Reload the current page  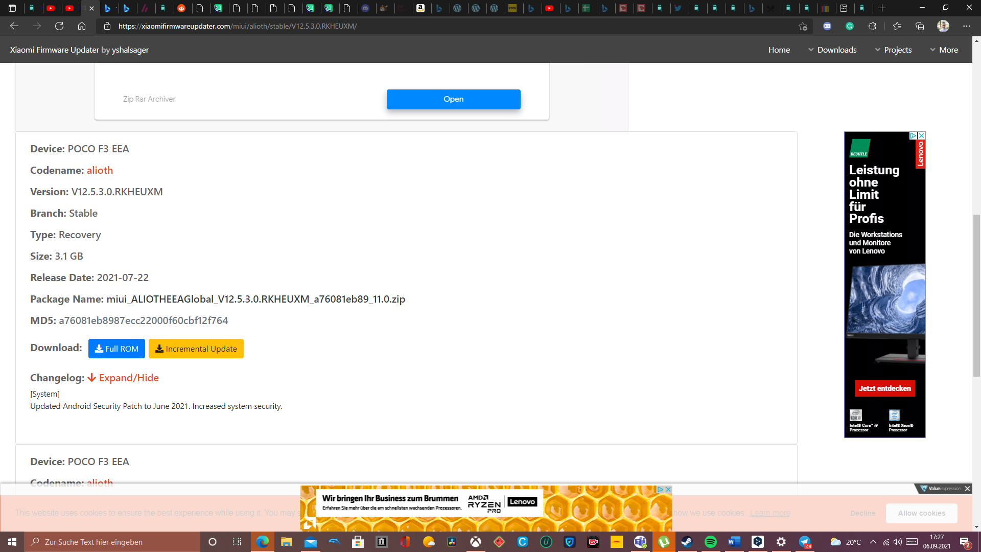pyautogui.click(x=59, y=26)
